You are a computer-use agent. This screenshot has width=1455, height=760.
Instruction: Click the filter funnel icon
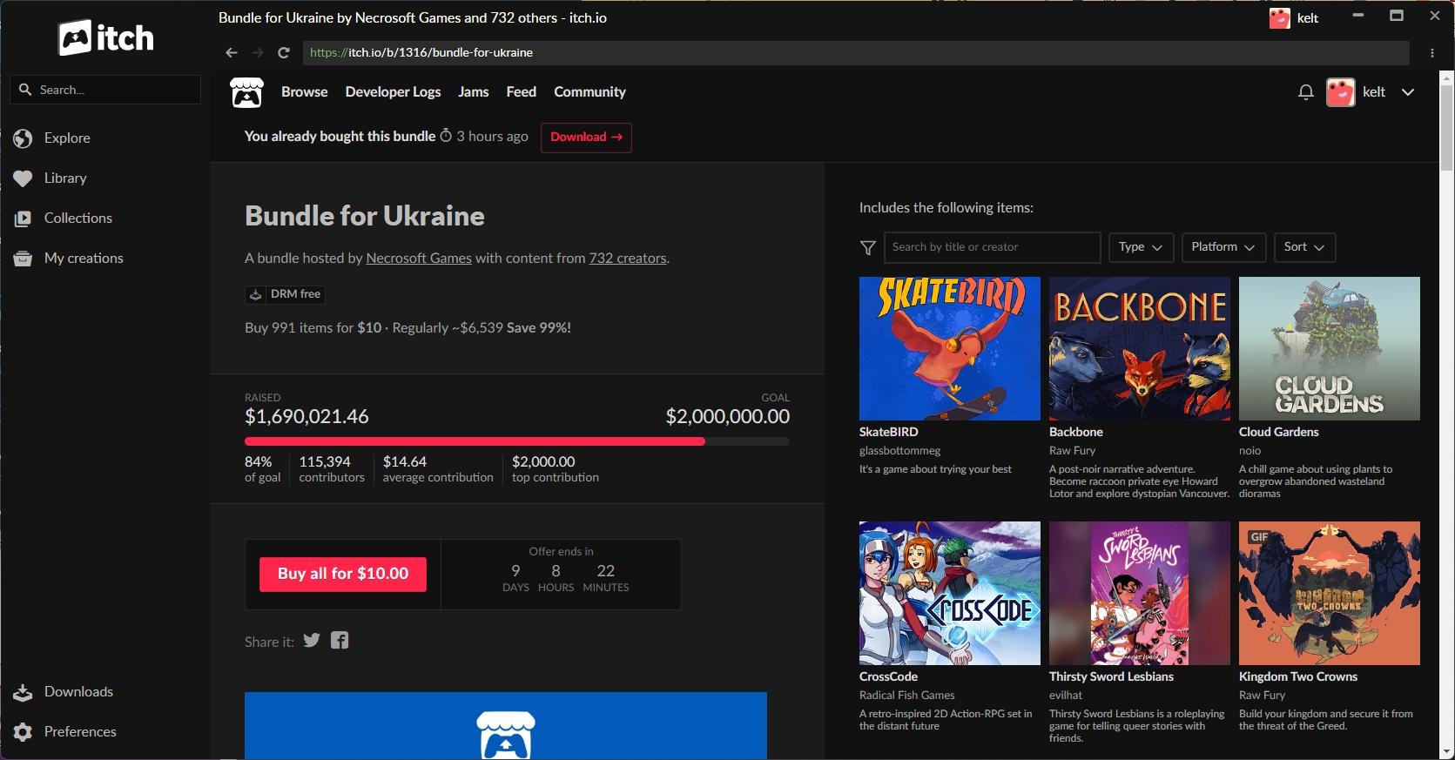coord(868,248)
